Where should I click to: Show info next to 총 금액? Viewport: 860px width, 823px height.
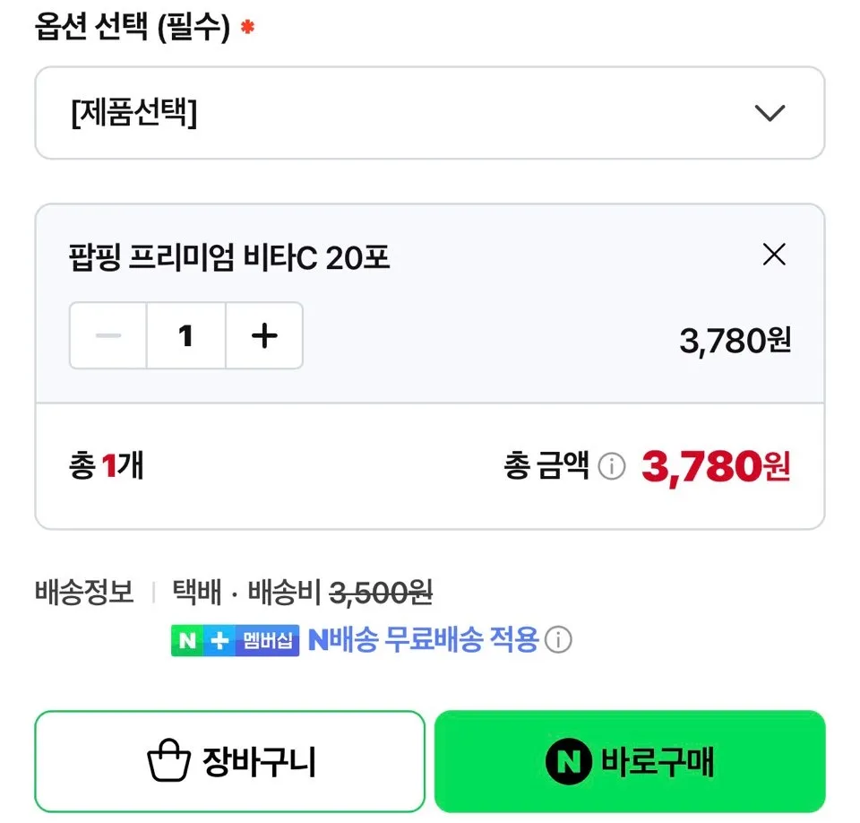point(611,466)
